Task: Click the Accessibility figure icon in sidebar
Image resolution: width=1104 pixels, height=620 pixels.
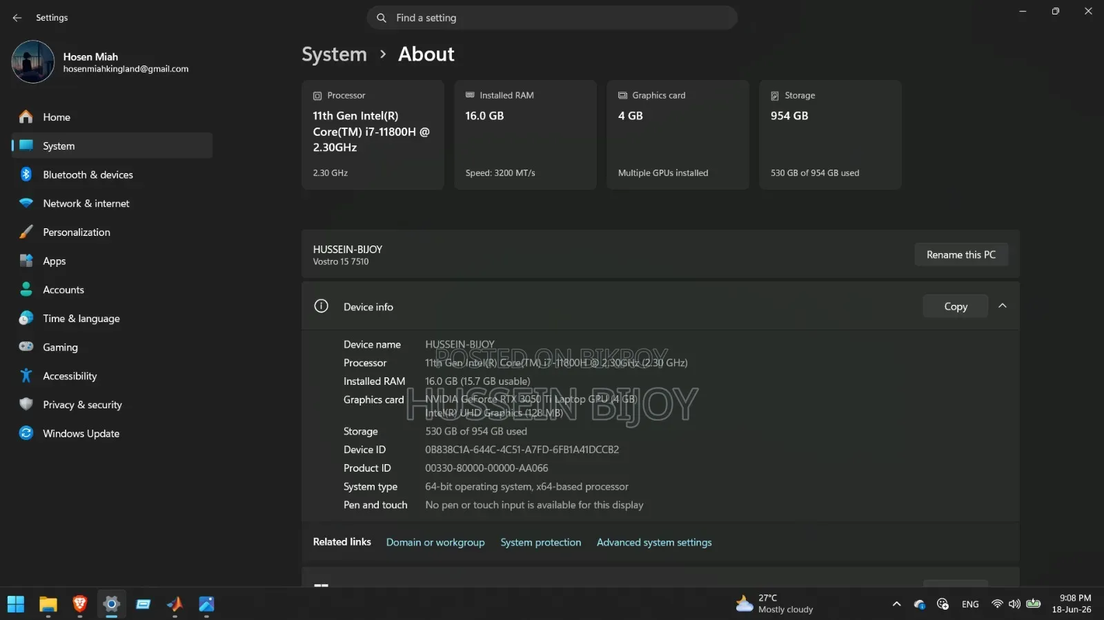Action: (x=26, y=376)
